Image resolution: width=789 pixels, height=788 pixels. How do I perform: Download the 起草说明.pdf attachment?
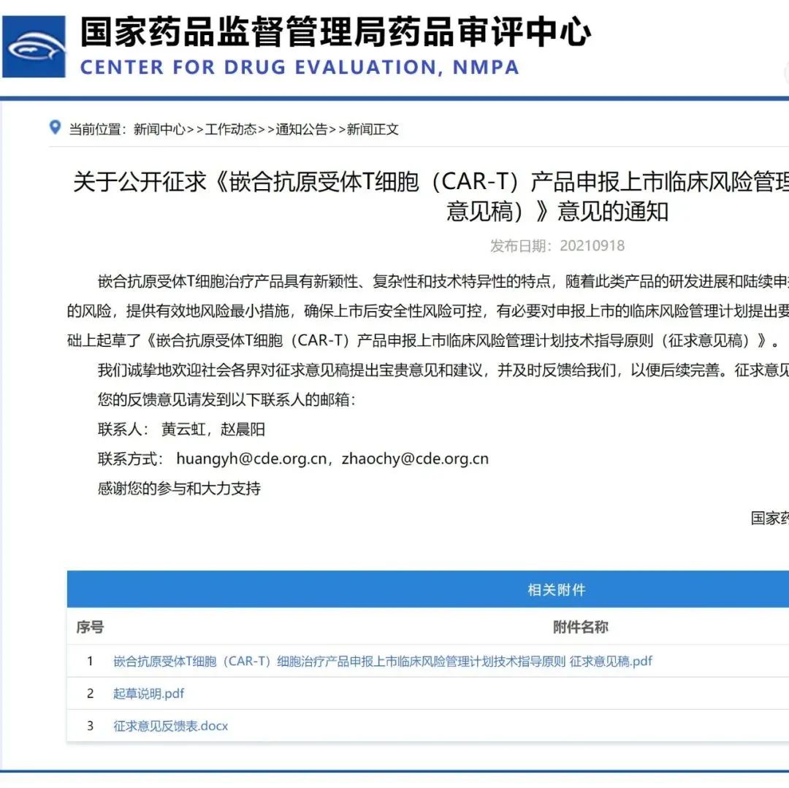click(x=148, y=694)
